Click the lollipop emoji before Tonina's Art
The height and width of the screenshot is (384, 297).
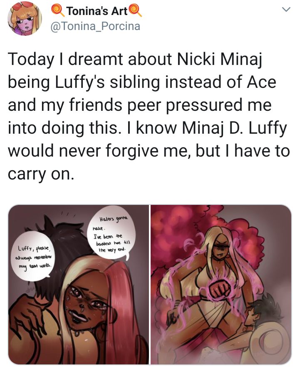58,11
